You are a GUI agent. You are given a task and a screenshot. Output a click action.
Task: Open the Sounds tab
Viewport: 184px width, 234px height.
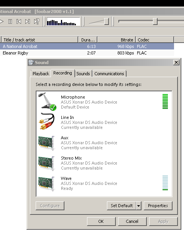83,74
